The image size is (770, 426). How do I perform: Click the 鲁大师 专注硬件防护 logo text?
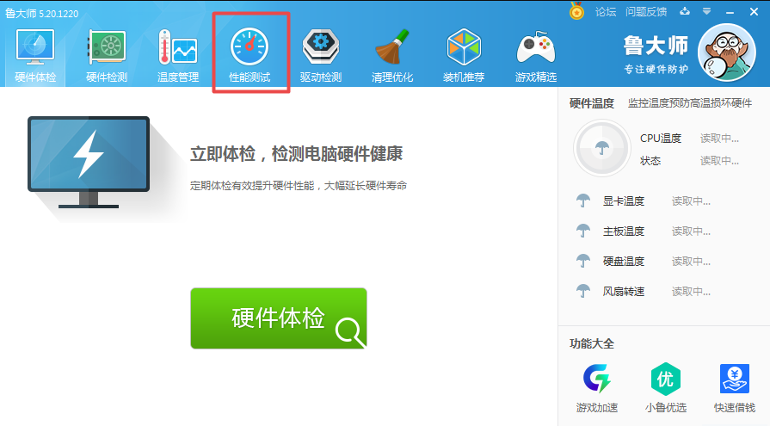pyautogui.click(x=656, y=54)
